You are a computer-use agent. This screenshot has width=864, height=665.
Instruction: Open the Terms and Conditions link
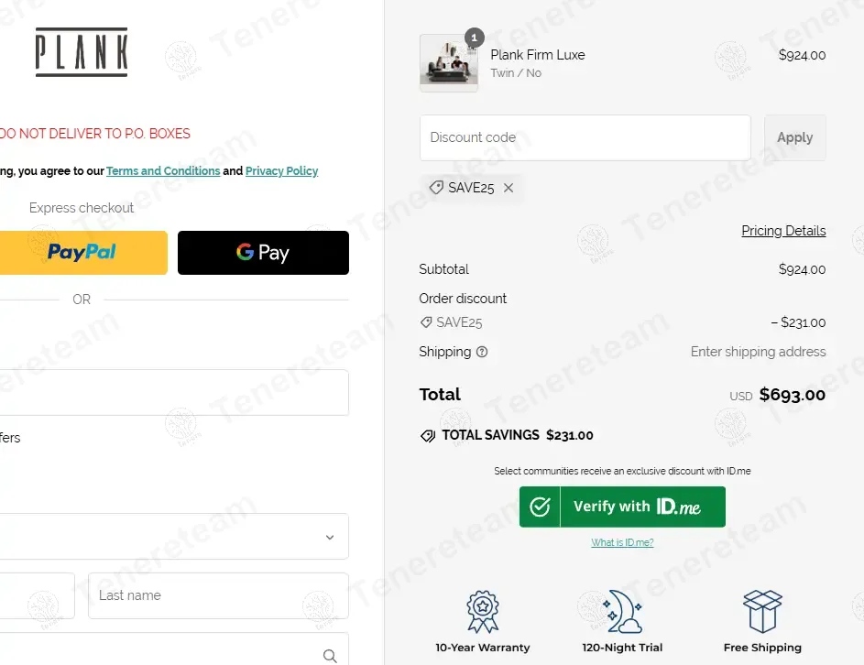point(163,170)
